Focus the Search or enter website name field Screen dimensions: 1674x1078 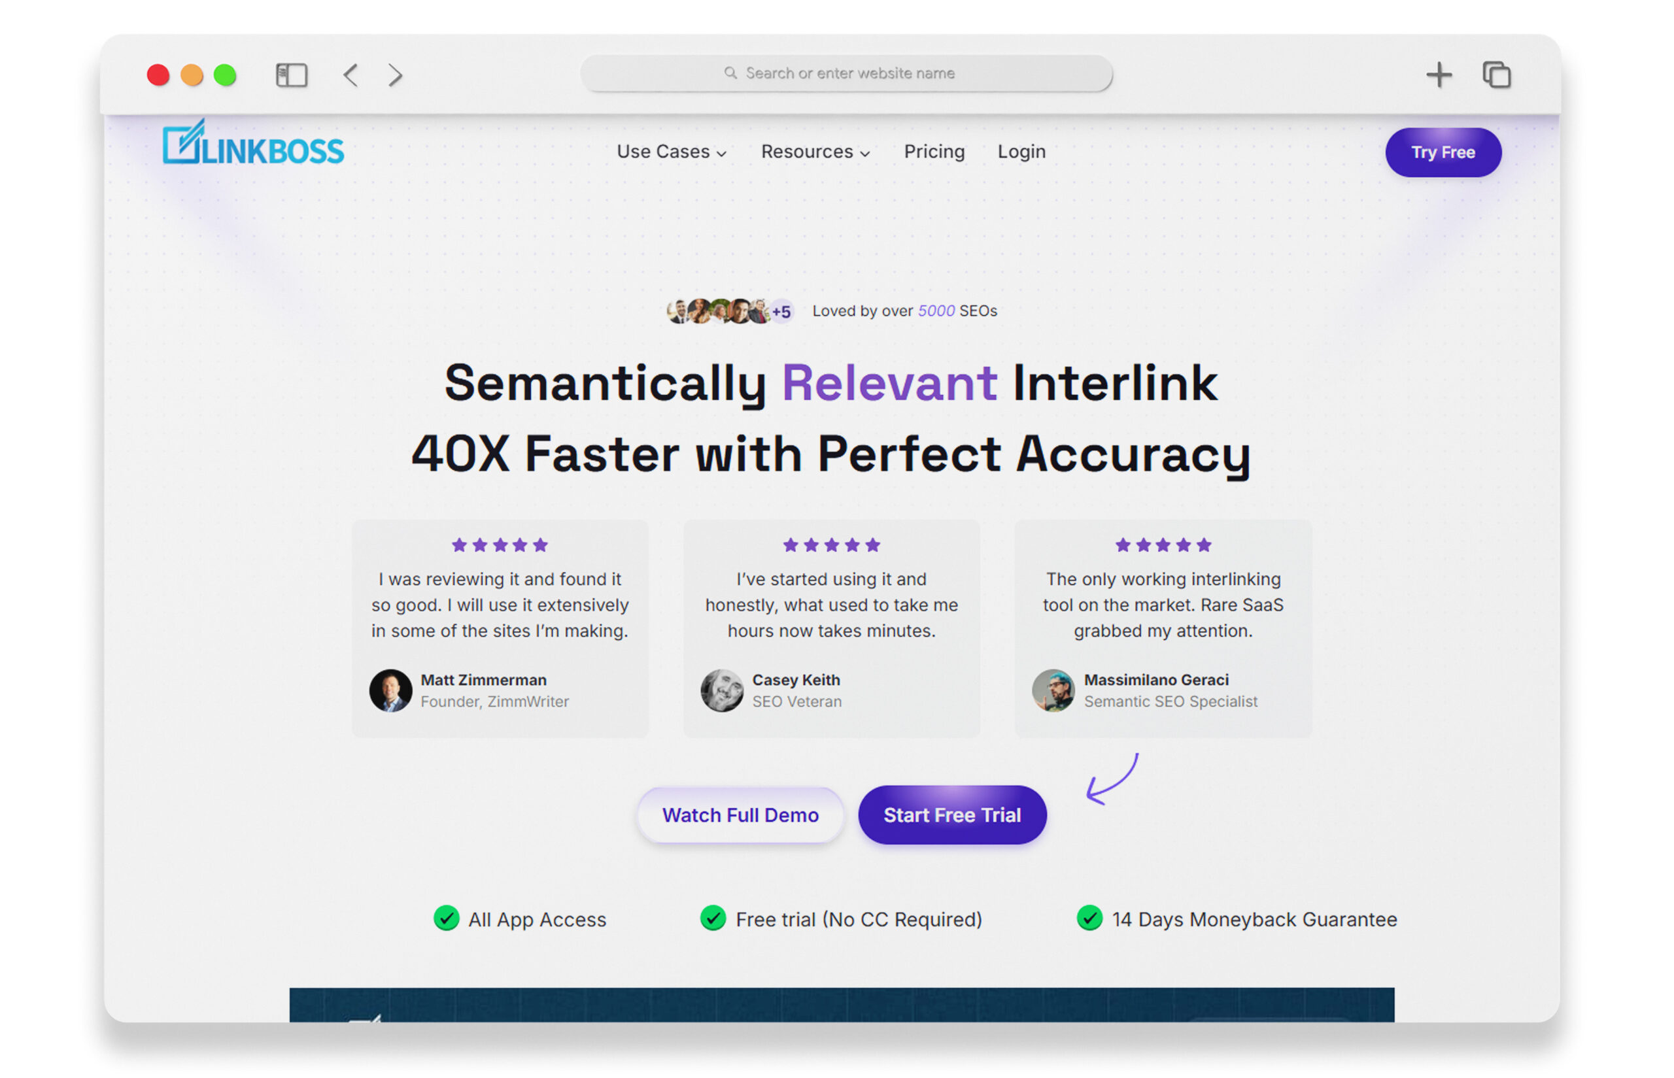coord(846,73)
